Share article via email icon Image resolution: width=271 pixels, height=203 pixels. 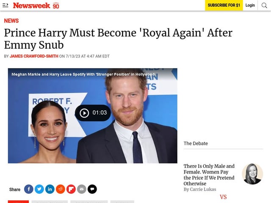click(82, 189)
